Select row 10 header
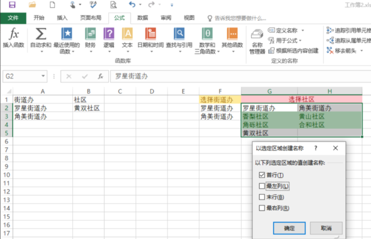This screenshot has width=371, height=239. click(7, 175)
